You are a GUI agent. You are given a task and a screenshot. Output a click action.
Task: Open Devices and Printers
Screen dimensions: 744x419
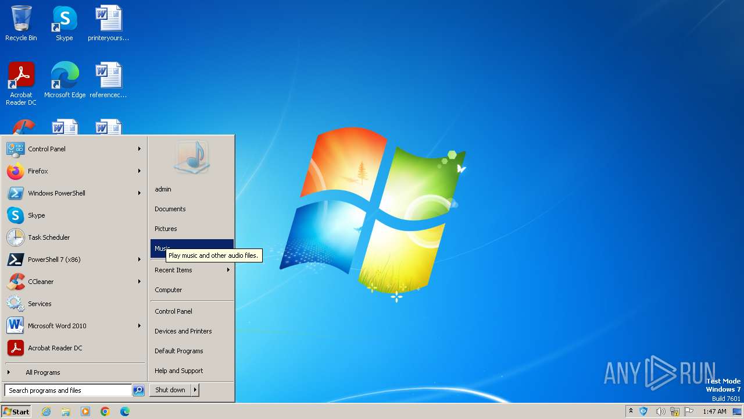coord(192,331)
